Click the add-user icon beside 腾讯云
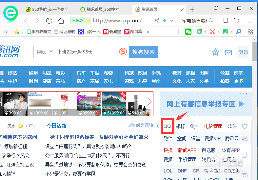The image size is (258, 180). 245,138
